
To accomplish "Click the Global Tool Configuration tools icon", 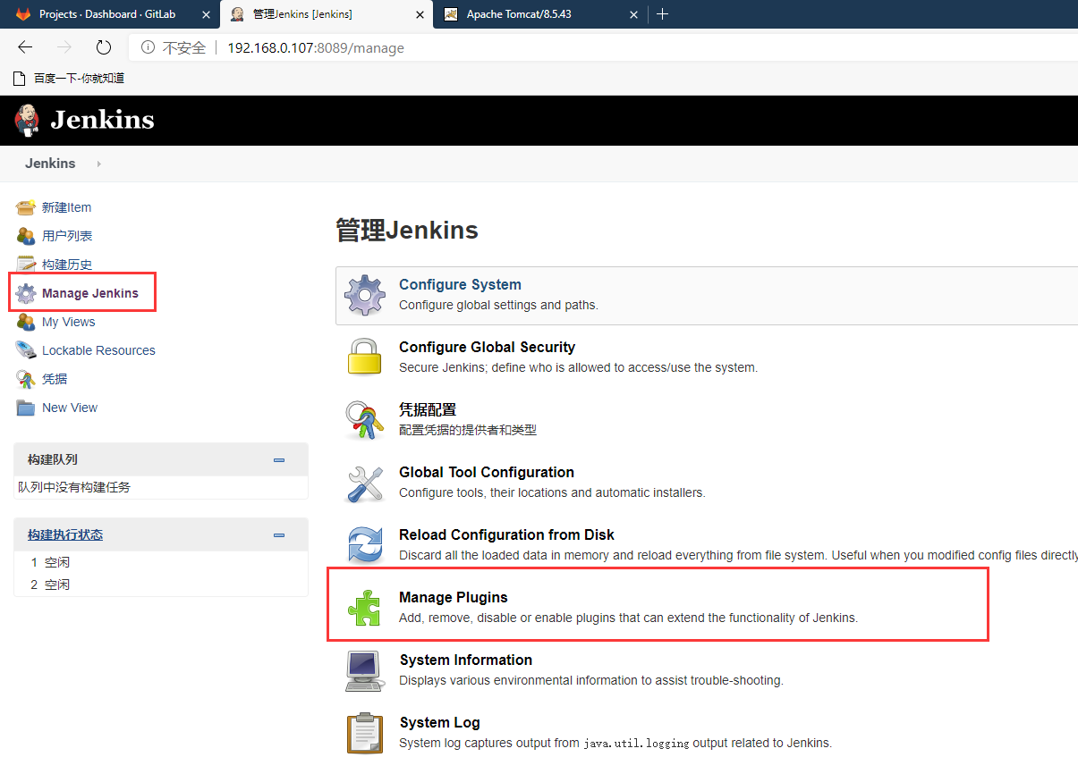I will point(365,483).
